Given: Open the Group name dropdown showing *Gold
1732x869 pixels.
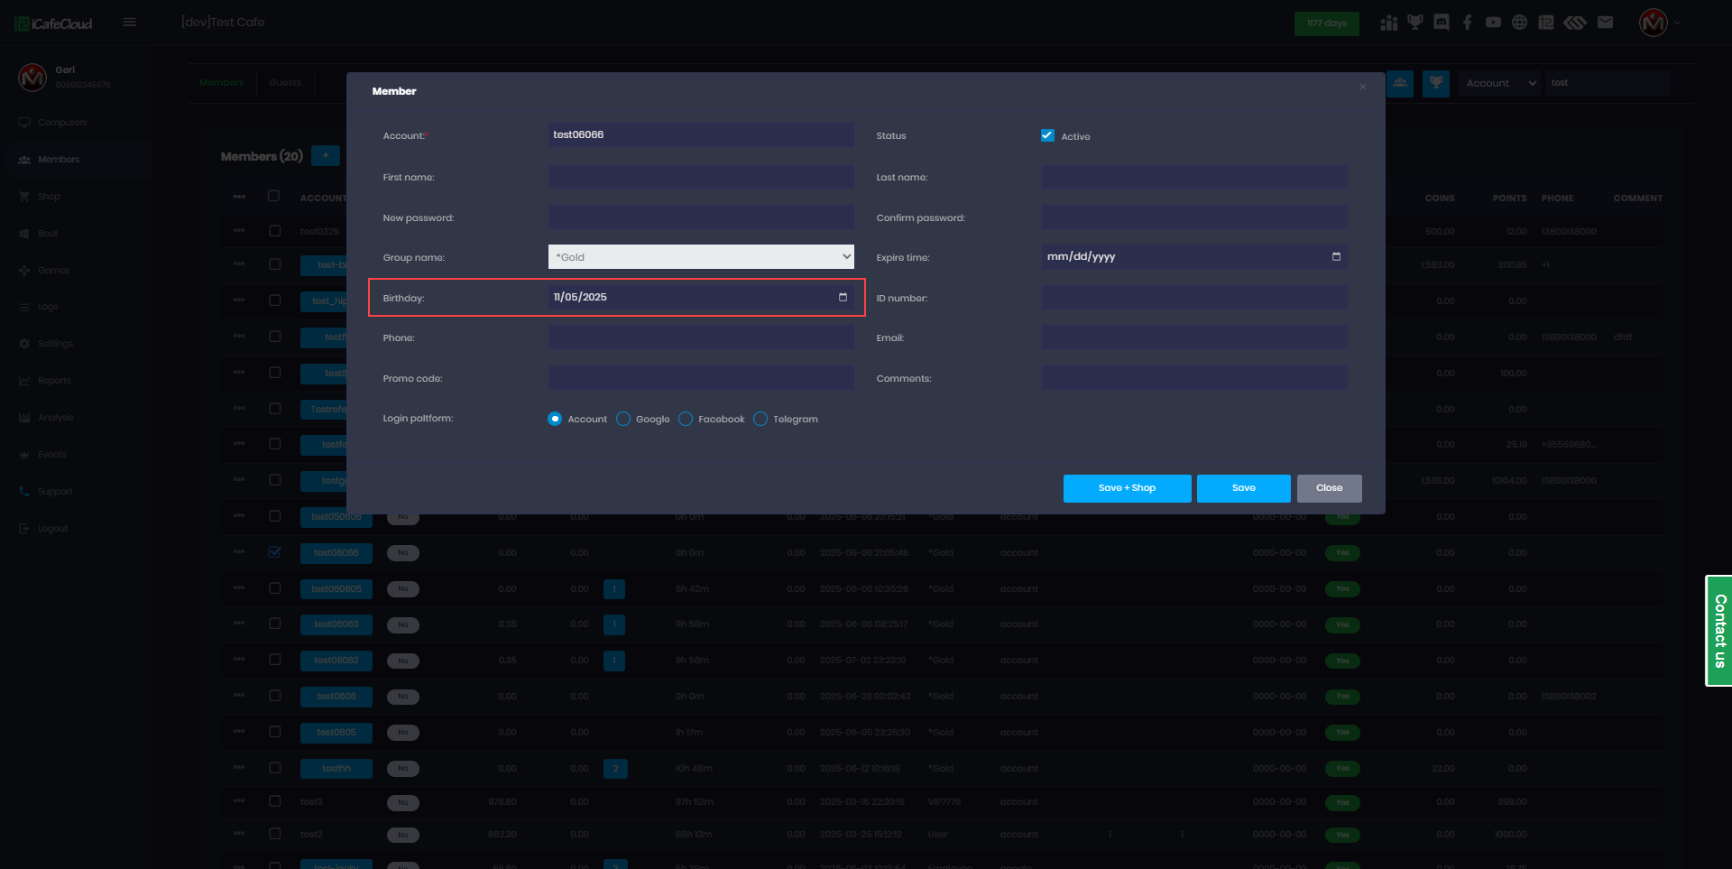Looking at the screenshot, I should (x=700, y=257).
